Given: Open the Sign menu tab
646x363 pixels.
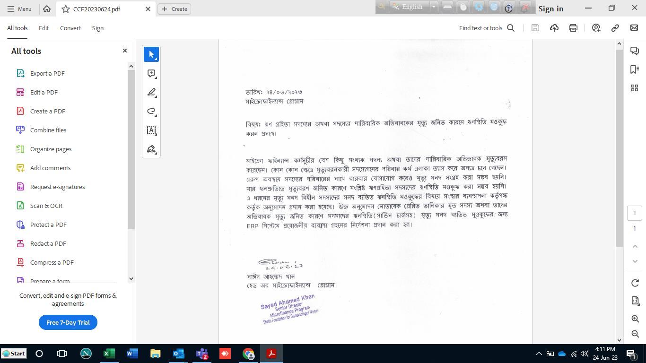Looking at the screenshot, I should tap(97, 28).
